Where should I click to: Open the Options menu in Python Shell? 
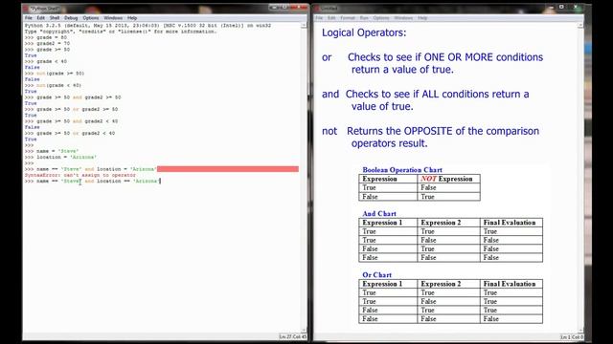coord(91,18)
